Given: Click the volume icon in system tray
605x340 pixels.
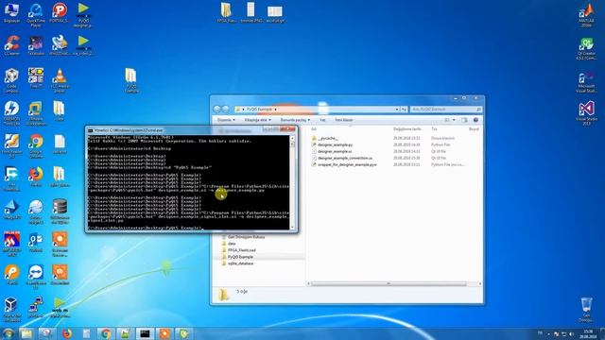Looking at the screenshot, I should (571, 333).
